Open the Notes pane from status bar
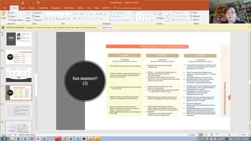The height and width of the screenshot is (141, 251). coord(192,135)
